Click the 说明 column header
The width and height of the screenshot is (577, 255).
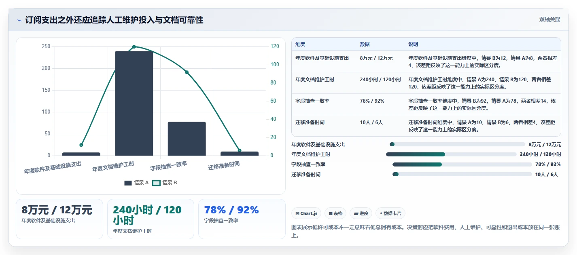click(413, 44)
